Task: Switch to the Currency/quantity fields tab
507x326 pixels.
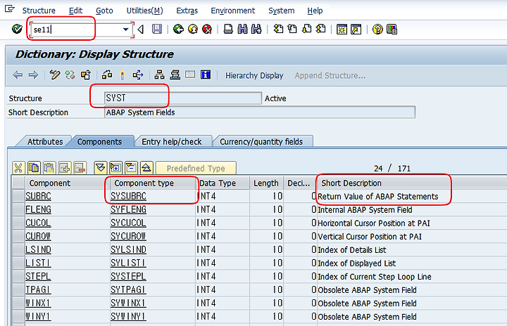Action: click(261, 142)
